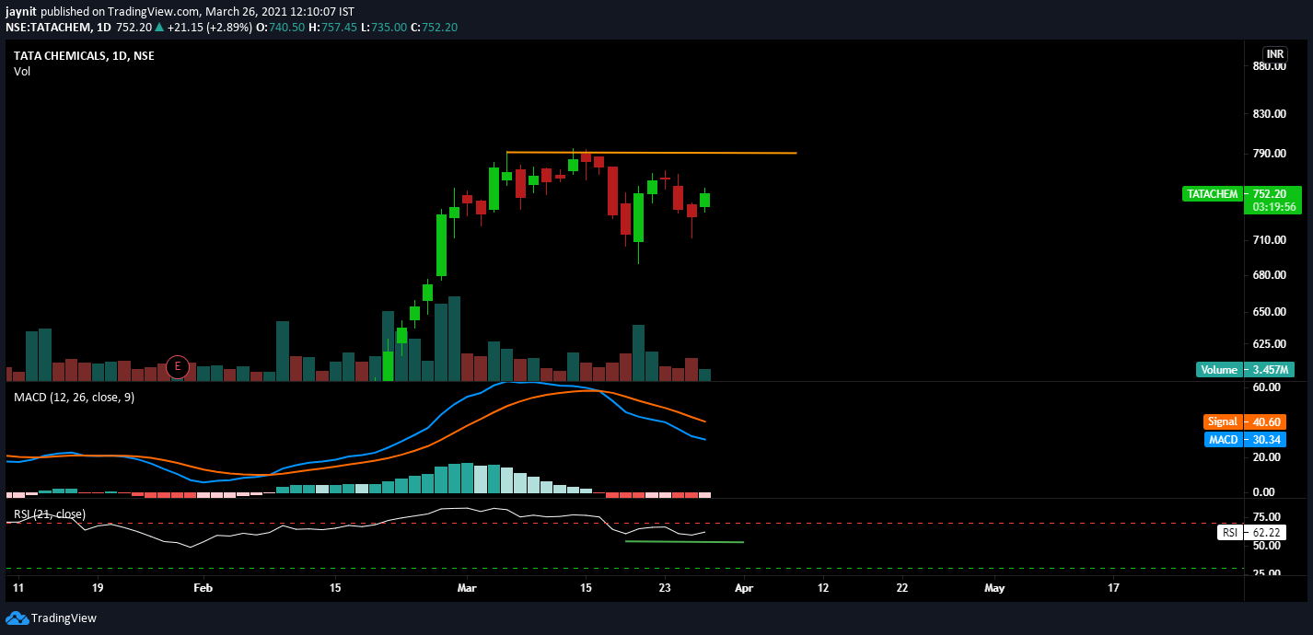Viewport: 1313px width, 635px height.
Task: Click the '23' date on the time axis
Action: tap(665, 587)
